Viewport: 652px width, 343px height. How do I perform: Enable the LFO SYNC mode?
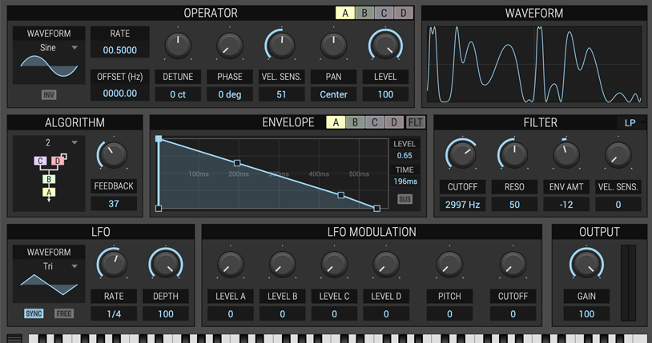coord(34,313)
